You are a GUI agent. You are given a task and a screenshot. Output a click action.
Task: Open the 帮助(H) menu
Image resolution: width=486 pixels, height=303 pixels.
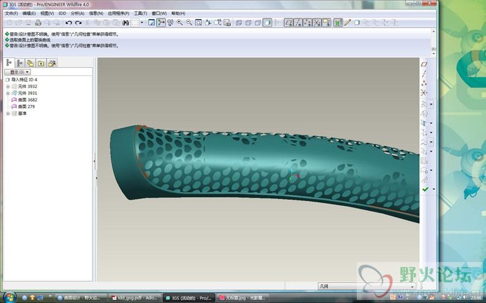point(178,13)
